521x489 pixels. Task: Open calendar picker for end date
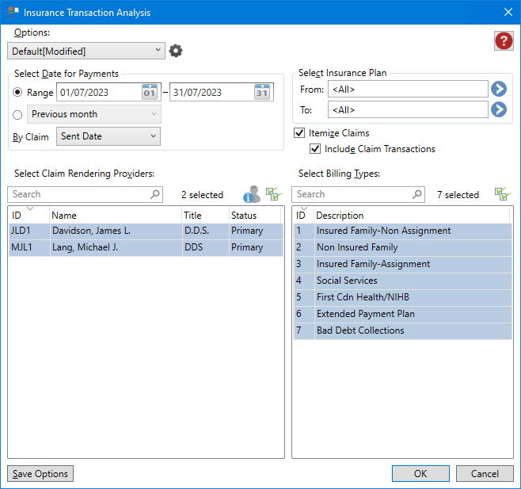click(x=262, y=93)
